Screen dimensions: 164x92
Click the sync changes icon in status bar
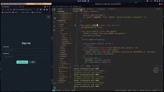[63, 90]
